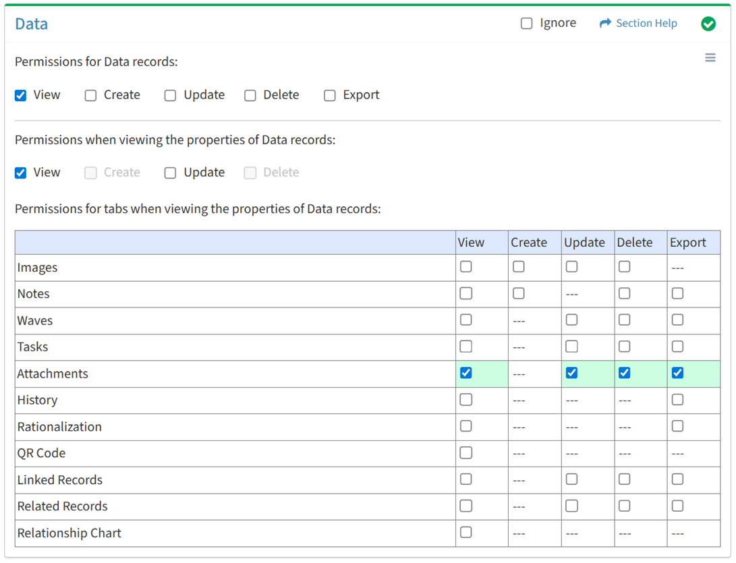
Task: Uncheck View permission for Data records
Action: pos(21,96)
